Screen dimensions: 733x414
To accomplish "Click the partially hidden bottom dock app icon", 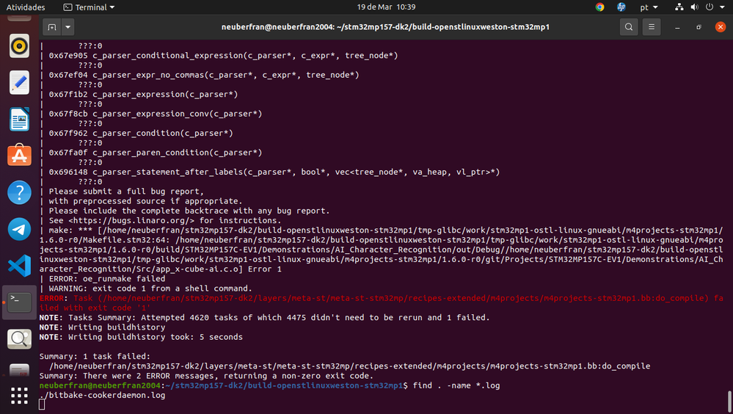I will click(19, 371).
